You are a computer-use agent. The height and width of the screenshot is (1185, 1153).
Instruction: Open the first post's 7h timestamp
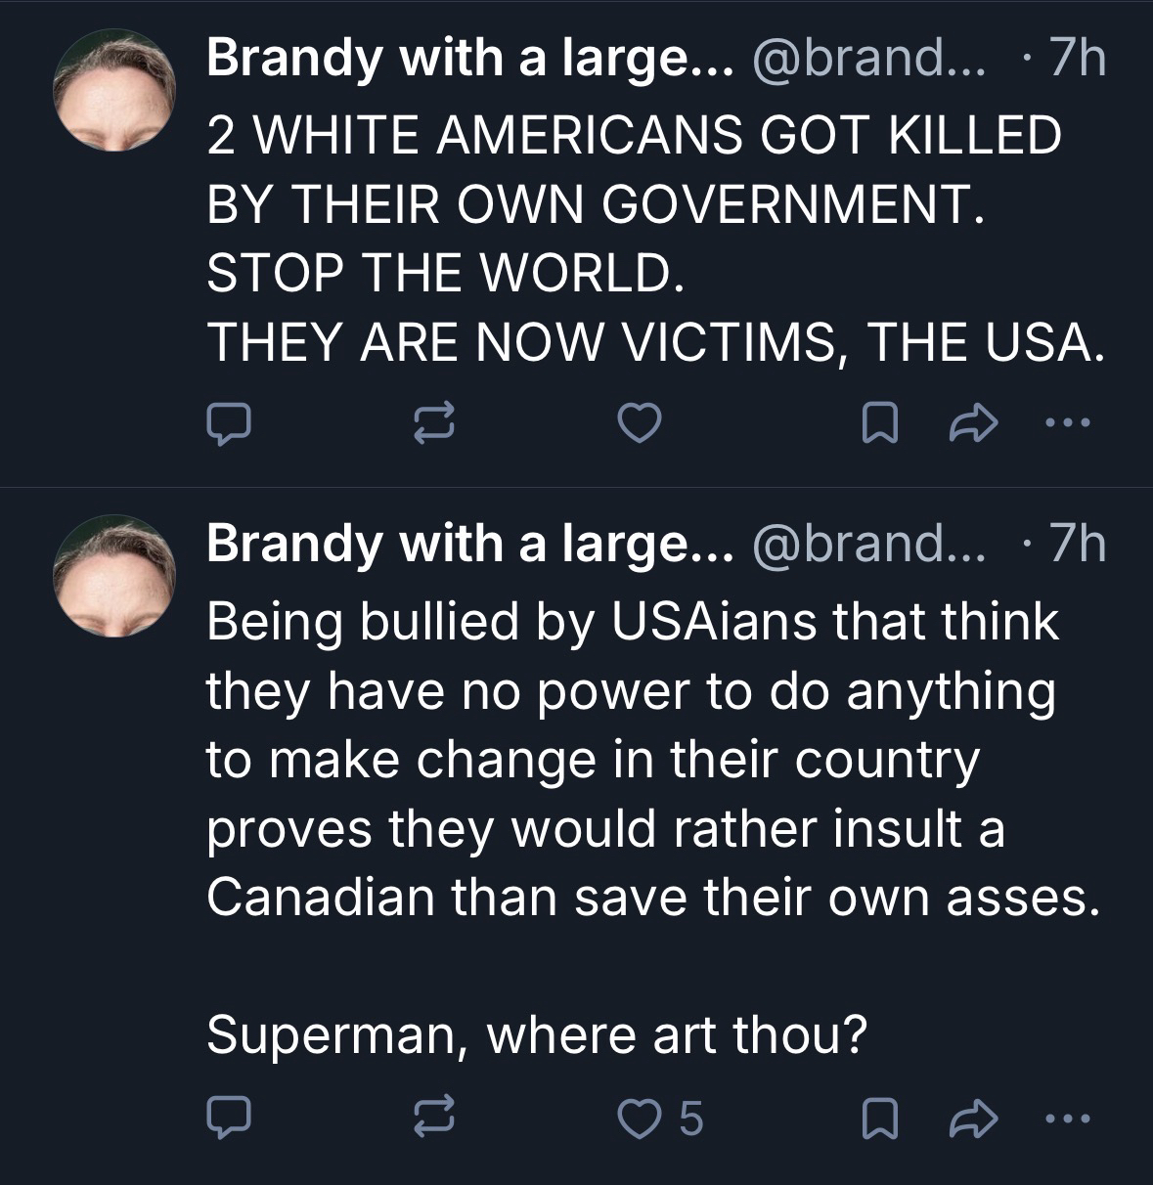point(1076,61)
